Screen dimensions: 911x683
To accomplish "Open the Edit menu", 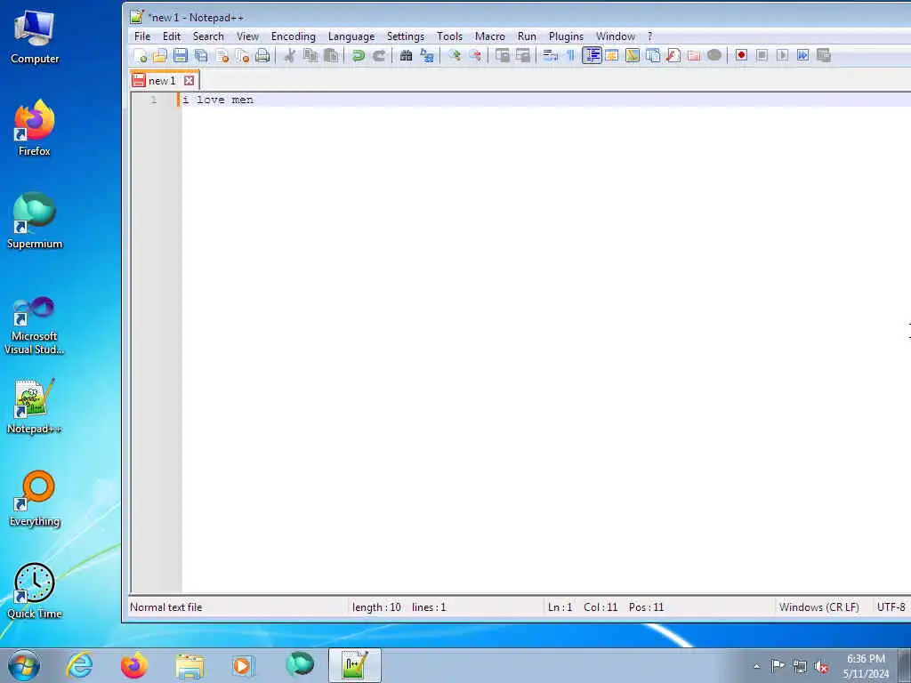I will click(x=172, y=36).
